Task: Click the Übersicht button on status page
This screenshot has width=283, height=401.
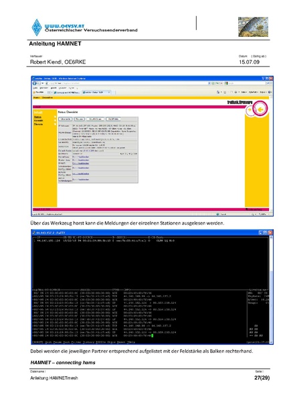Action: pyautogui.click(x=66, y=119)
